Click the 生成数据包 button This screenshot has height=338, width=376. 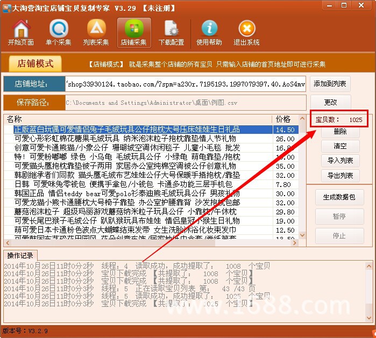point(339,197)
